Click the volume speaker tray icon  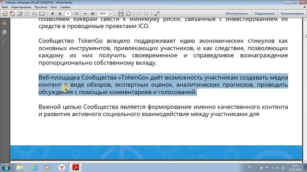tap(277, 168)
